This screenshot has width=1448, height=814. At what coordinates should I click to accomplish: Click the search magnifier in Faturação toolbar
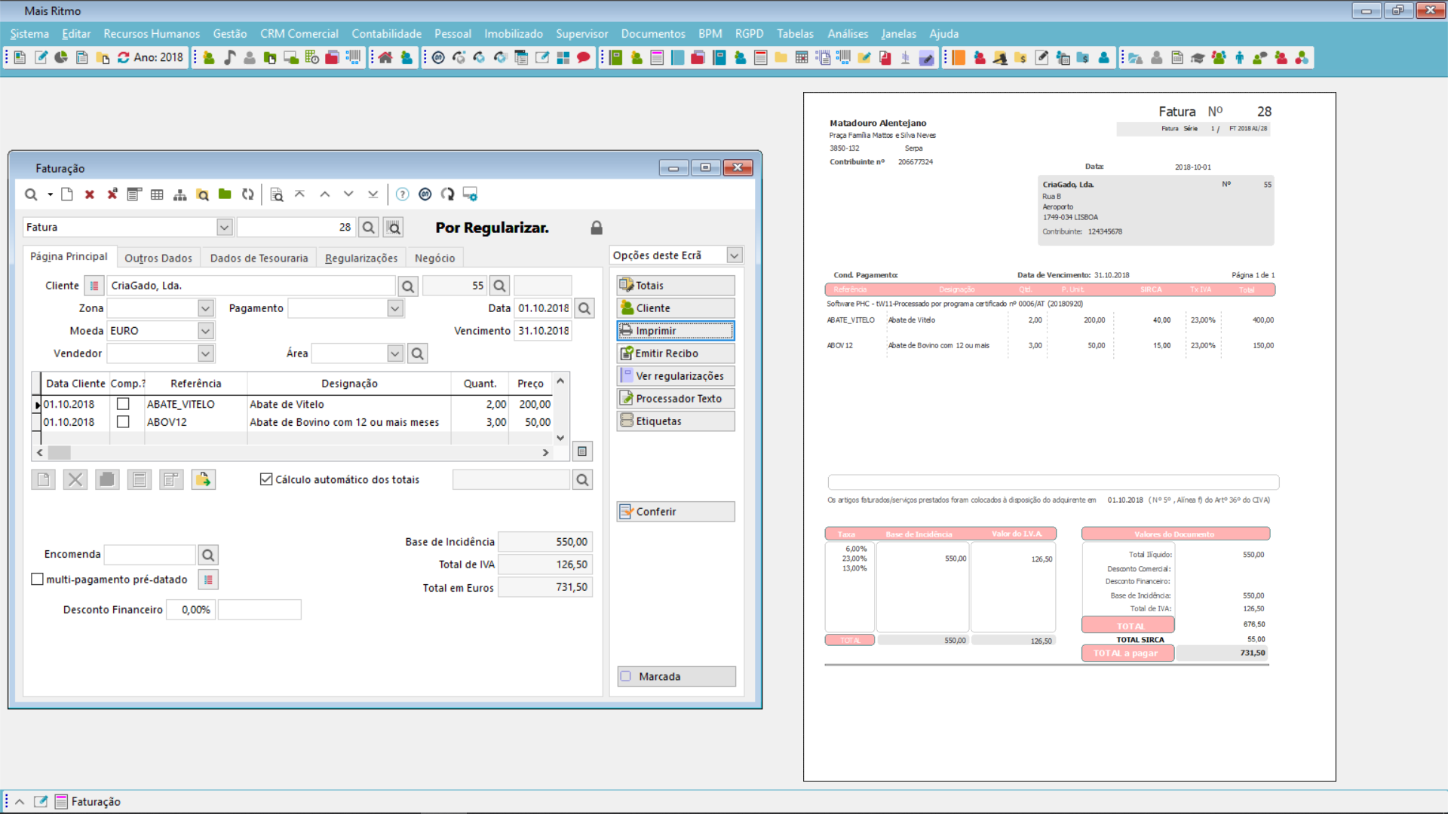click(x=30, y=194)
